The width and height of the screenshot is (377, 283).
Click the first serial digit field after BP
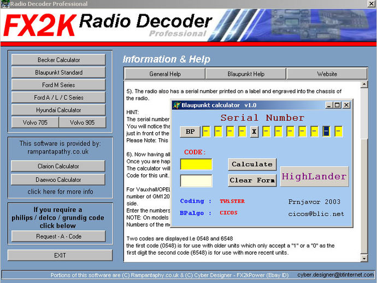point(207,132)
